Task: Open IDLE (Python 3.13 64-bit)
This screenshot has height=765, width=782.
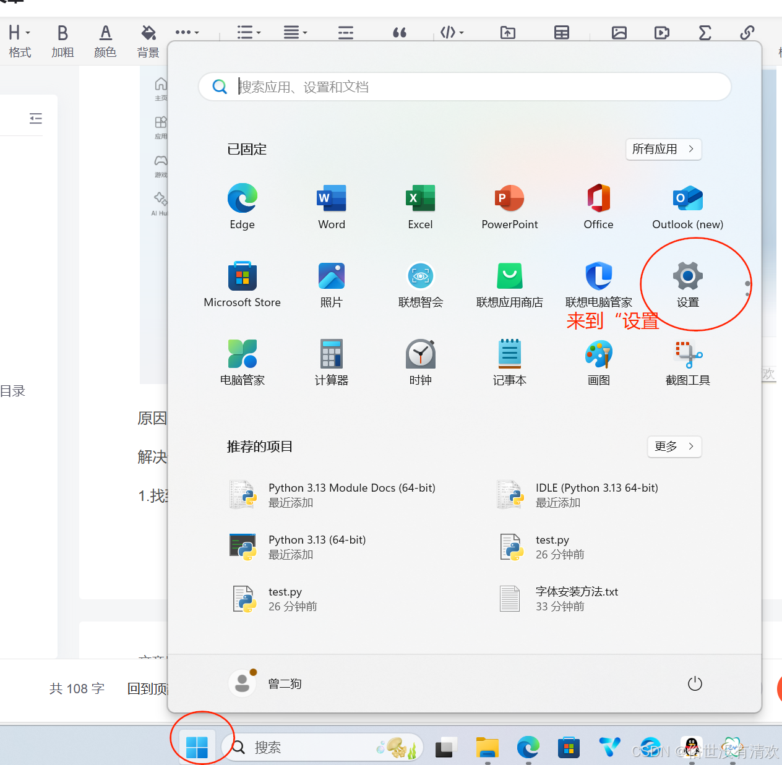Action: pos(578,495)
